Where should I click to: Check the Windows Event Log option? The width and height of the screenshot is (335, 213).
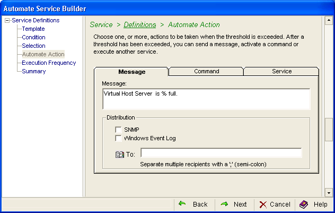[118, 138]
